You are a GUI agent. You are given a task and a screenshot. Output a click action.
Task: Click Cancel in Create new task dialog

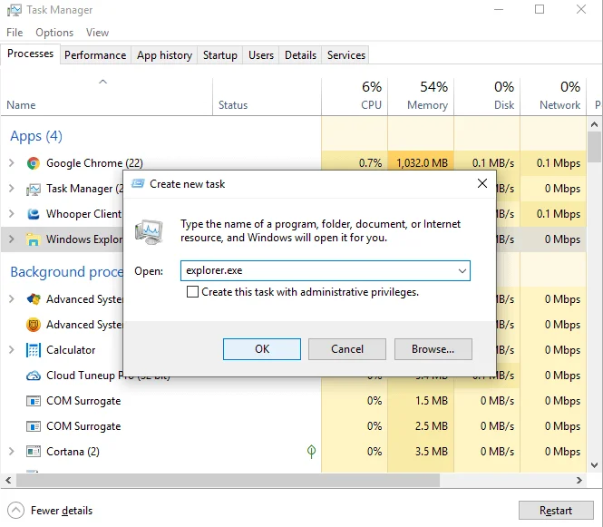[347, 349]
